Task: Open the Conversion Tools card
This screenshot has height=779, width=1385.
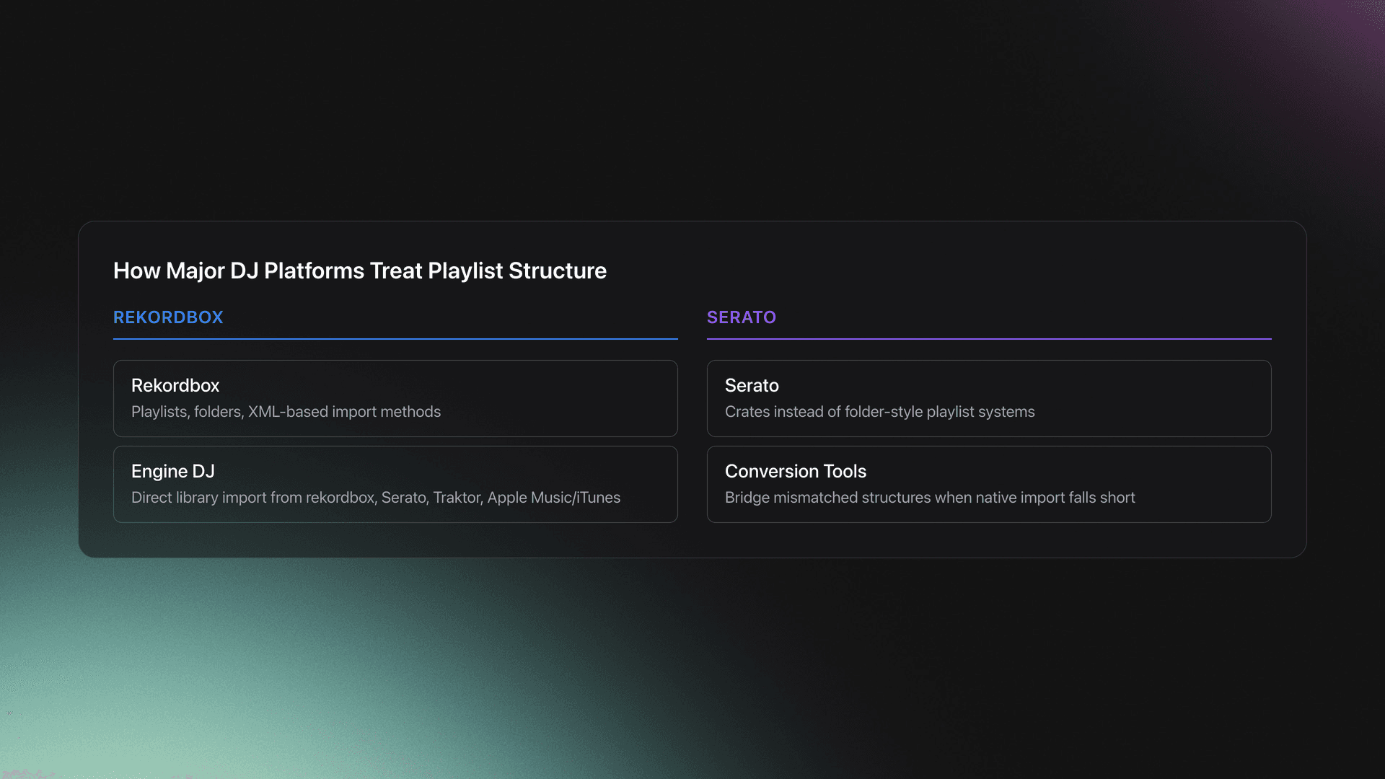Action: [x=989, y=483]
